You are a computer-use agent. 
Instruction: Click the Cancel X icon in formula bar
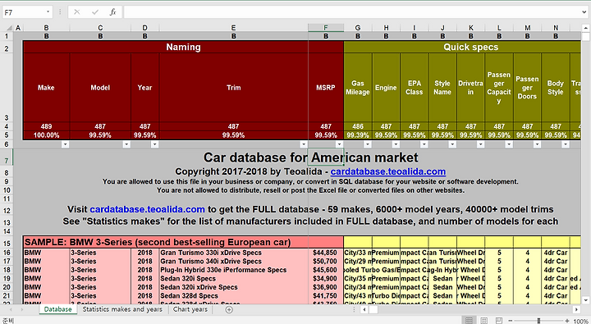[77, 12]
